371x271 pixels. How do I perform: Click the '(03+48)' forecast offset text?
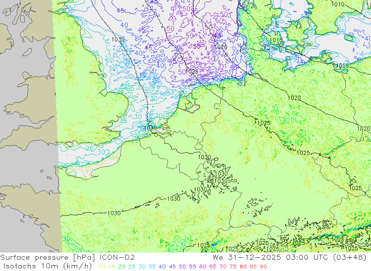tap(350, 257)
